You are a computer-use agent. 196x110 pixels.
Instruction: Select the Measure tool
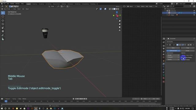coord(3,39)
